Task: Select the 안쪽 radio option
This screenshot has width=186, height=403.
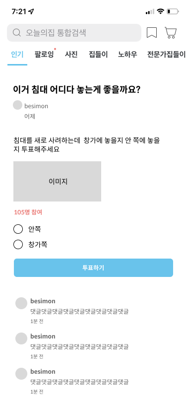Action: 18,229
